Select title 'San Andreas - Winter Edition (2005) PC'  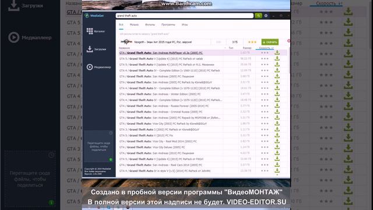[160, 94]
